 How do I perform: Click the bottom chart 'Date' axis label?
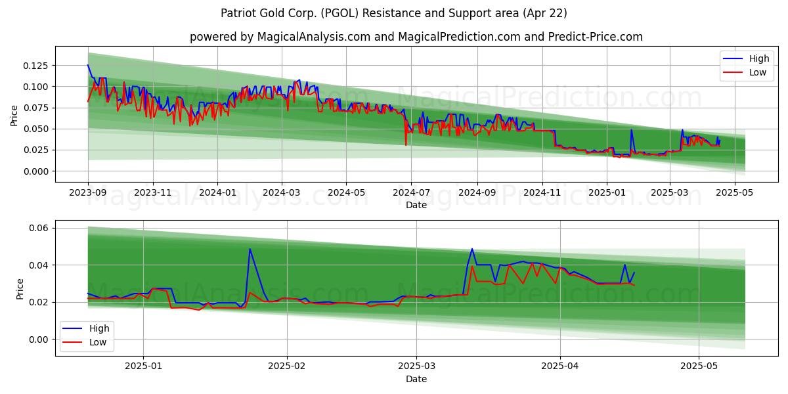pyautogui.click(x=416, y=379)
